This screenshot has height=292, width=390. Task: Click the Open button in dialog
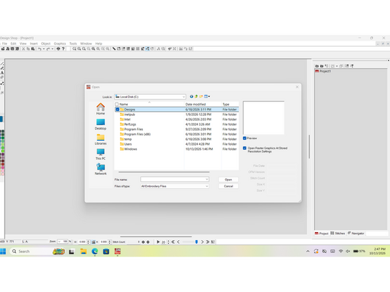(x=229, y=180)
